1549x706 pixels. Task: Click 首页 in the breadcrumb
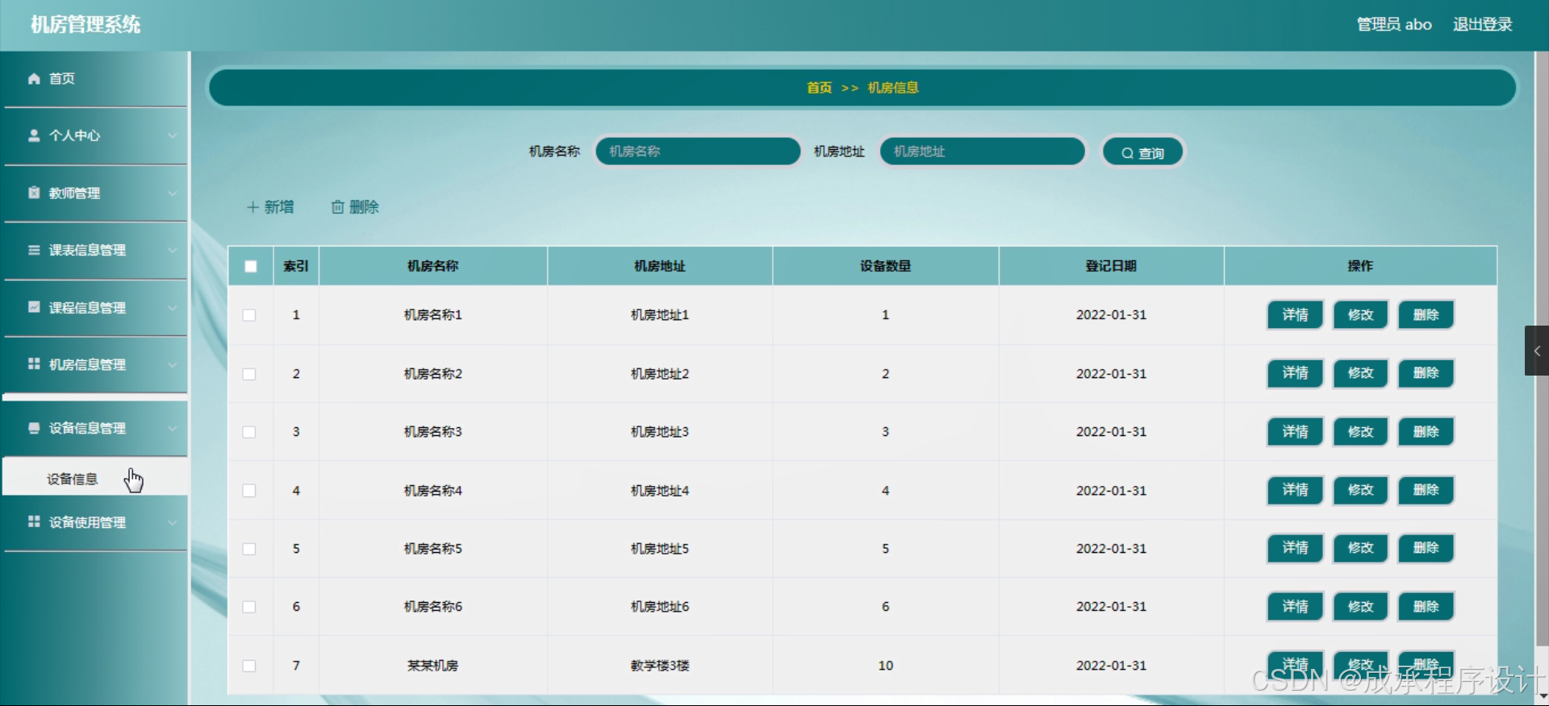(819, 87)
